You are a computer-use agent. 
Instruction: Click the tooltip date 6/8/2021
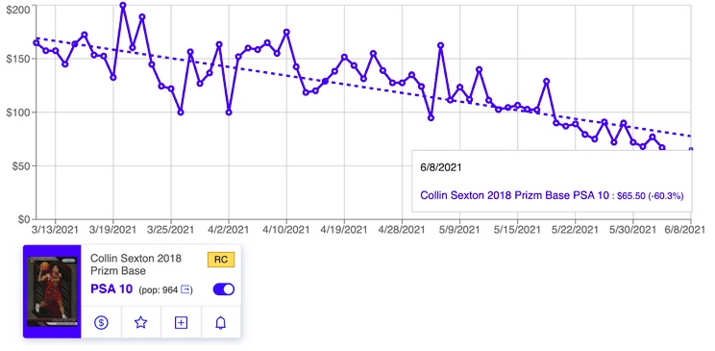[x=441, y=167]
